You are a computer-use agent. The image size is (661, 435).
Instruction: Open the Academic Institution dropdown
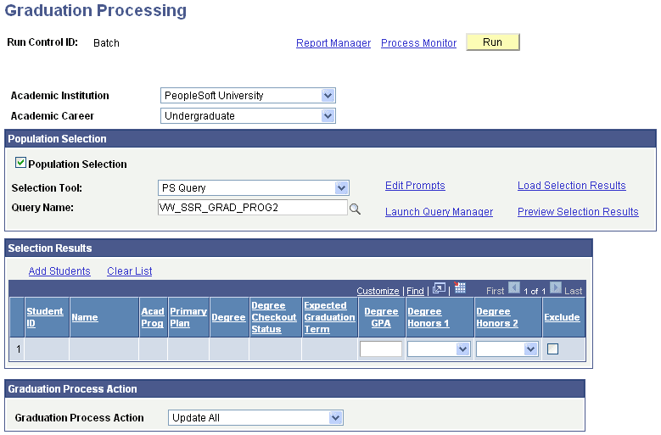coord(248,96)
